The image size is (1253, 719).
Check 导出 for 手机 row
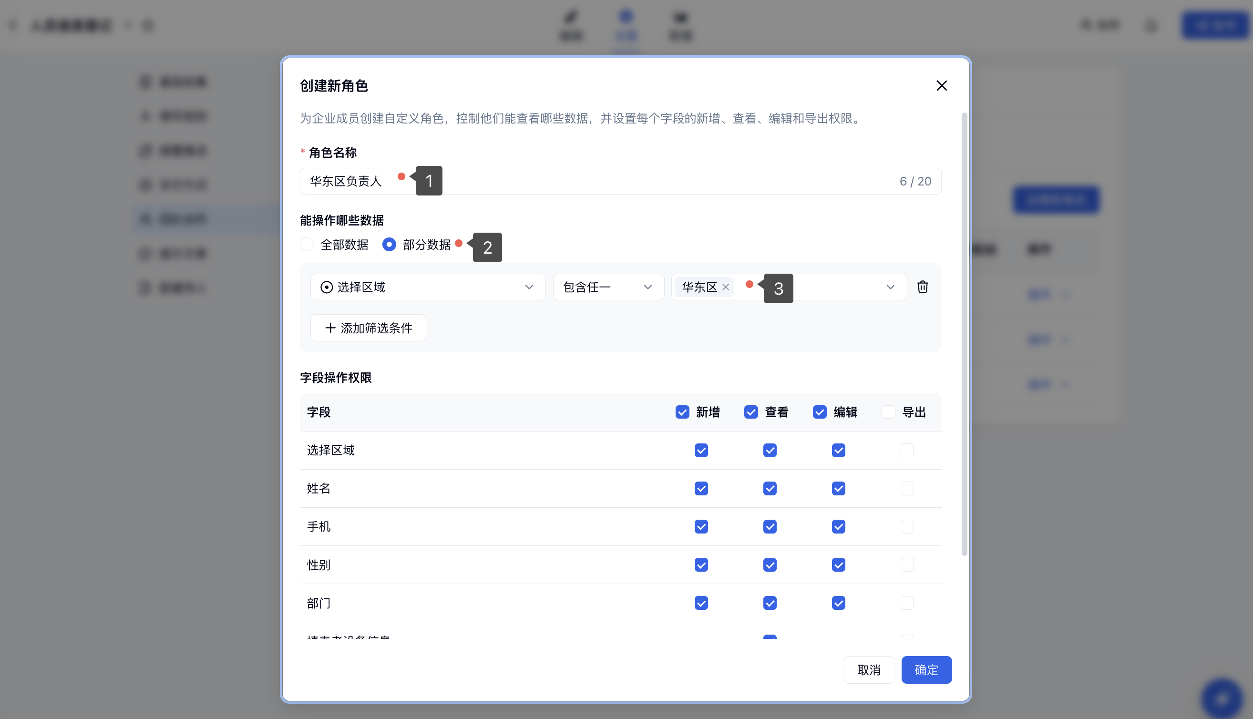(907, 526)
